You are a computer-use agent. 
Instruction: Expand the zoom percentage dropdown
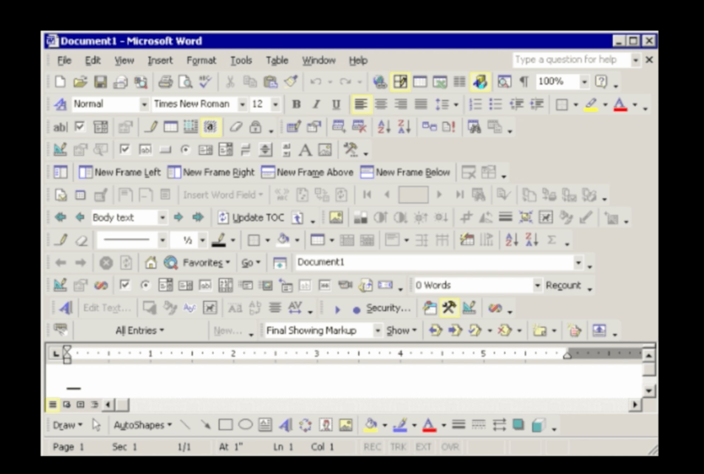(584, 82)
